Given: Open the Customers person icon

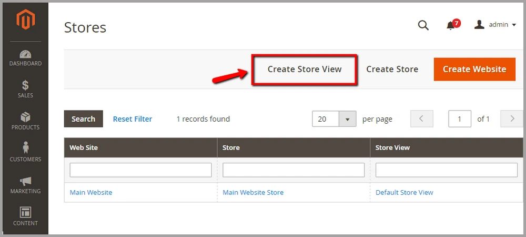Looking at the screenshot, I should pos(25,147).
